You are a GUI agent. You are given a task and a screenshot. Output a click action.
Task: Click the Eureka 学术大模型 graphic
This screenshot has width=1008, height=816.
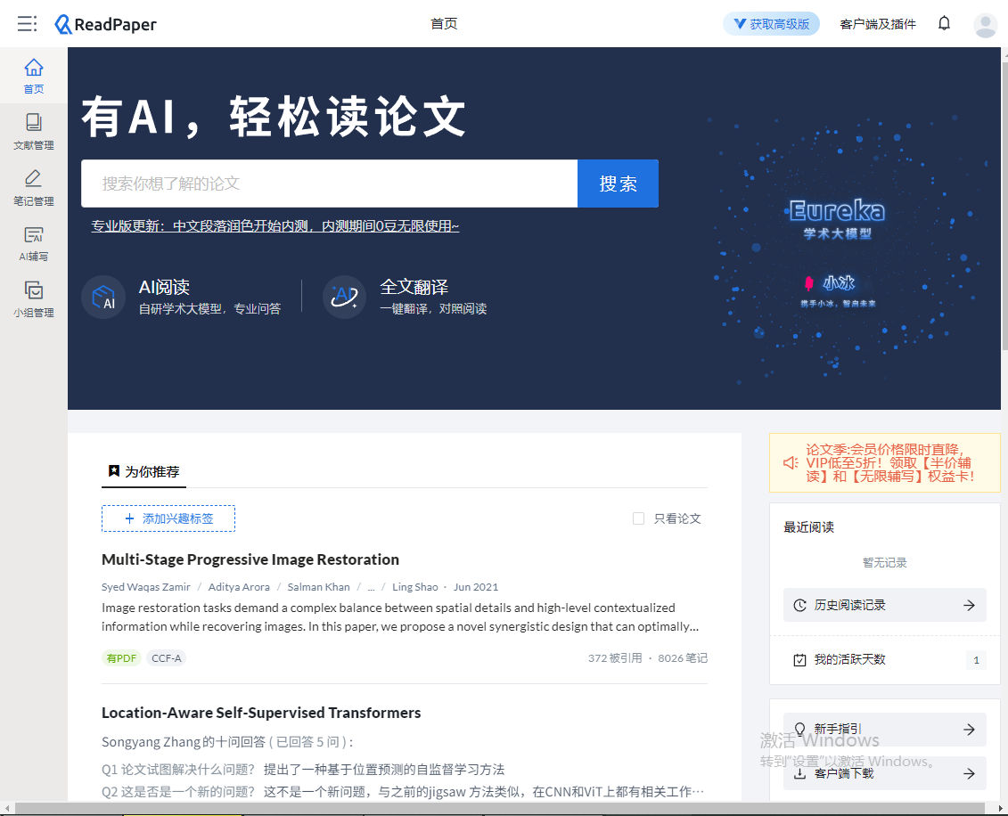point(837,219)
